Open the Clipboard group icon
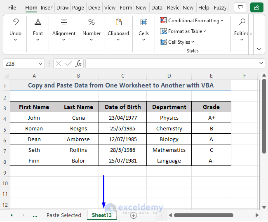 coord(118,22)
